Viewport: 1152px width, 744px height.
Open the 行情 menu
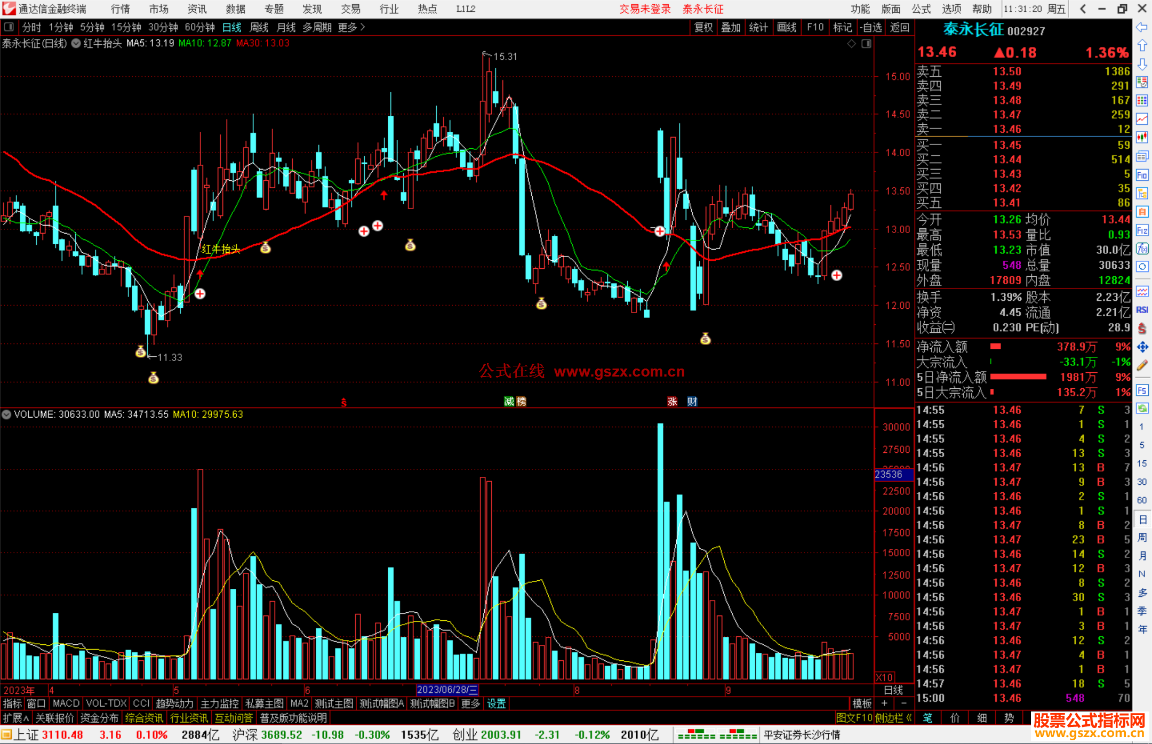coord(121,9)
